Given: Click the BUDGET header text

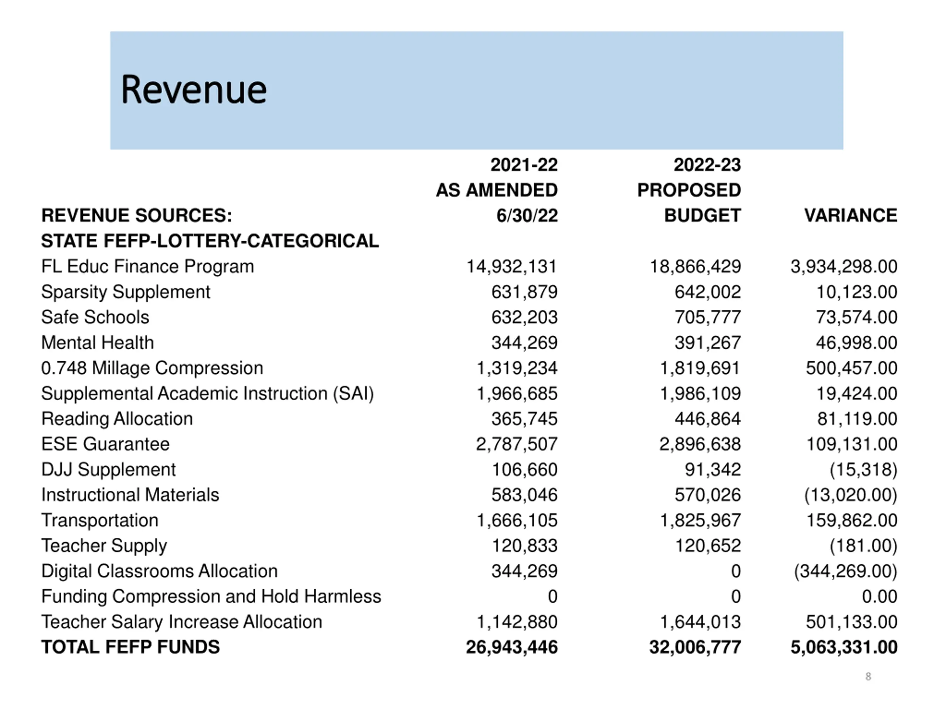Looking at the screenshot, I should tap(702, 215).
